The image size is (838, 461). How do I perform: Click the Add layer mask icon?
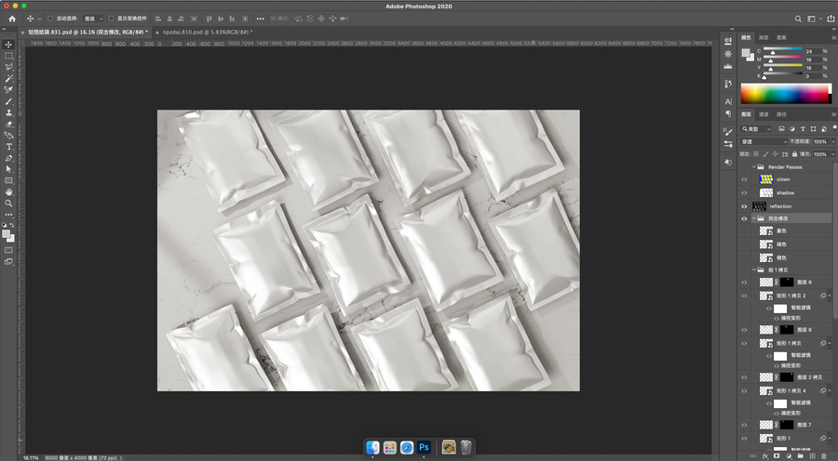(777, 456)
